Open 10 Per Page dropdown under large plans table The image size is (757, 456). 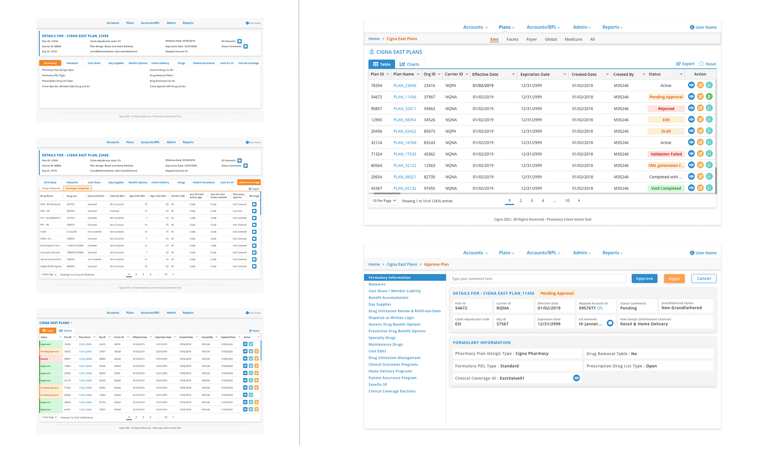[384, 201]
